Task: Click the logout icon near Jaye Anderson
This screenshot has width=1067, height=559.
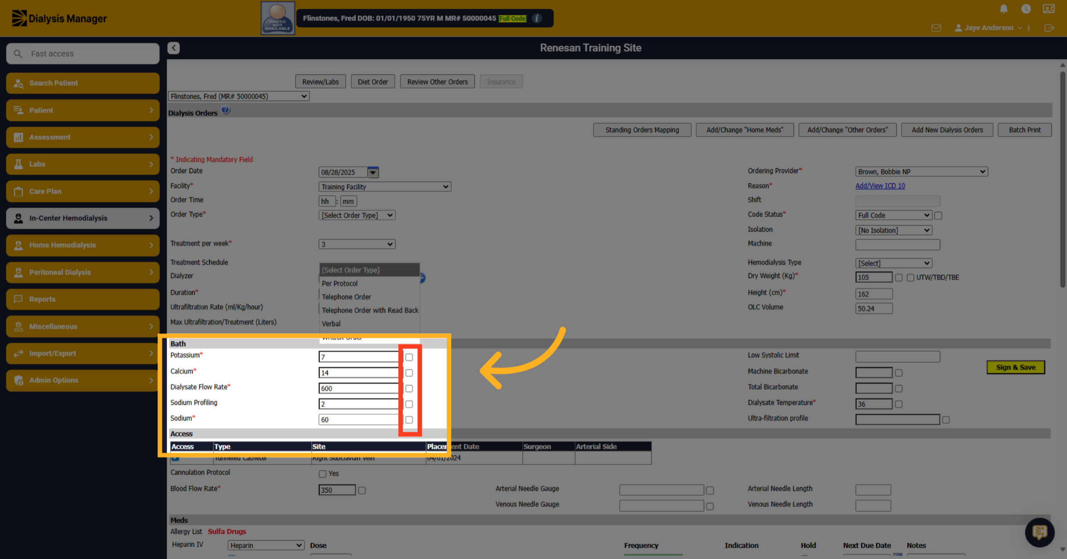Action: point(1049,28)
